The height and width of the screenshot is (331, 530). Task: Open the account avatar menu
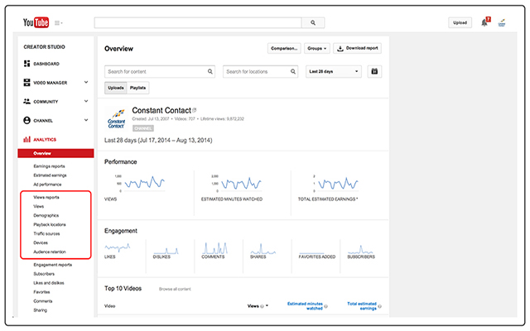coord(502,22)
